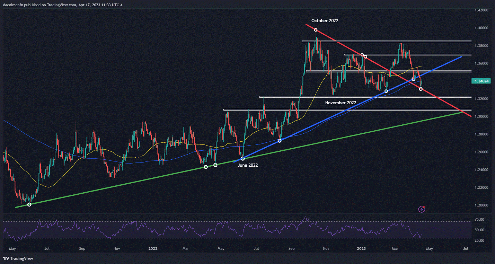Click the pink lightning bolt icon
The image size is (495, 264).
pyautogui.click(x=422, y=209)
